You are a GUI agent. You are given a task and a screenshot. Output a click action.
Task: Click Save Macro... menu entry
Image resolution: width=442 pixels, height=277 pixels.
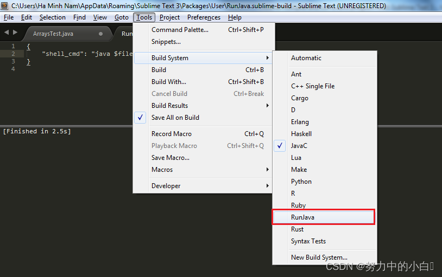(203, 158)
